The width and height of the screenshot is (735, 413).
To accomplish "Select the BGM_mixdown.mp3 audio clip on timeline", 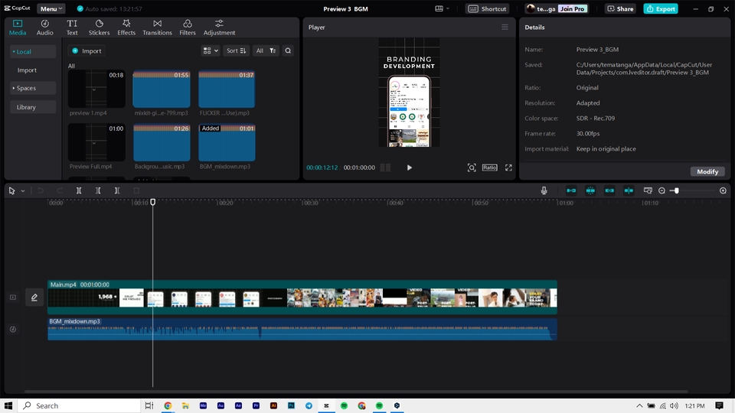I will click(302, 329).
